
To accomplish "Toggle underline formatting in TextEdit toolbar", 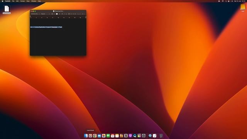I will point(66,14).
